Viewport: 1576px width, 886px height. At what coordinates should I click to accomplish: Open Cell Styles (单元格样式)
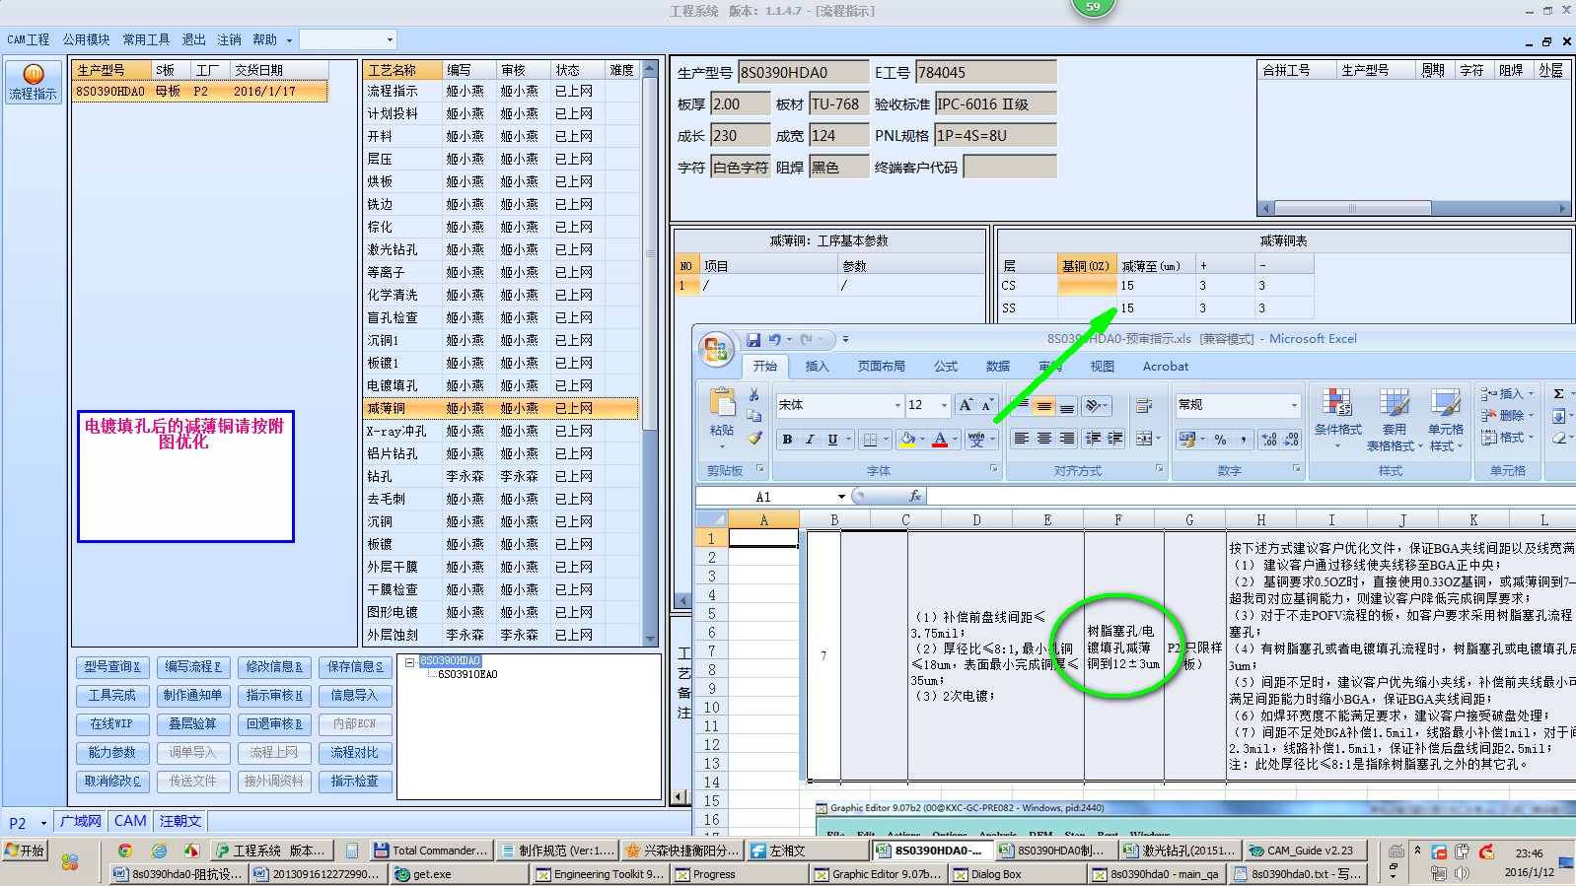click(x=1445, y=419)
